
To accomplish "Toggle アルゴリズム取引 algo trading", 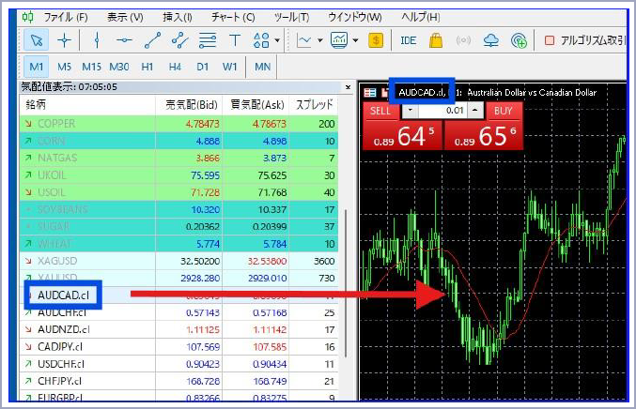I will (582, 40).
